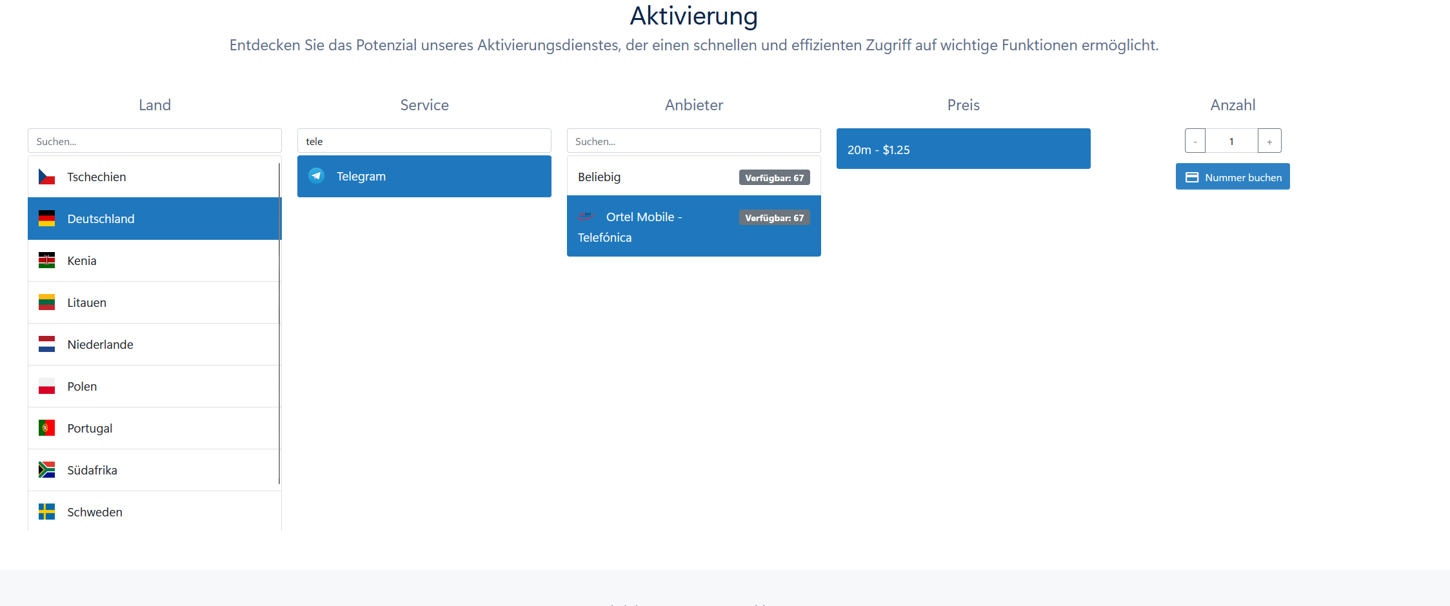Select Portugal as country
The width and height of the screenshot is (1450, 606).
(x=155, y=428)
